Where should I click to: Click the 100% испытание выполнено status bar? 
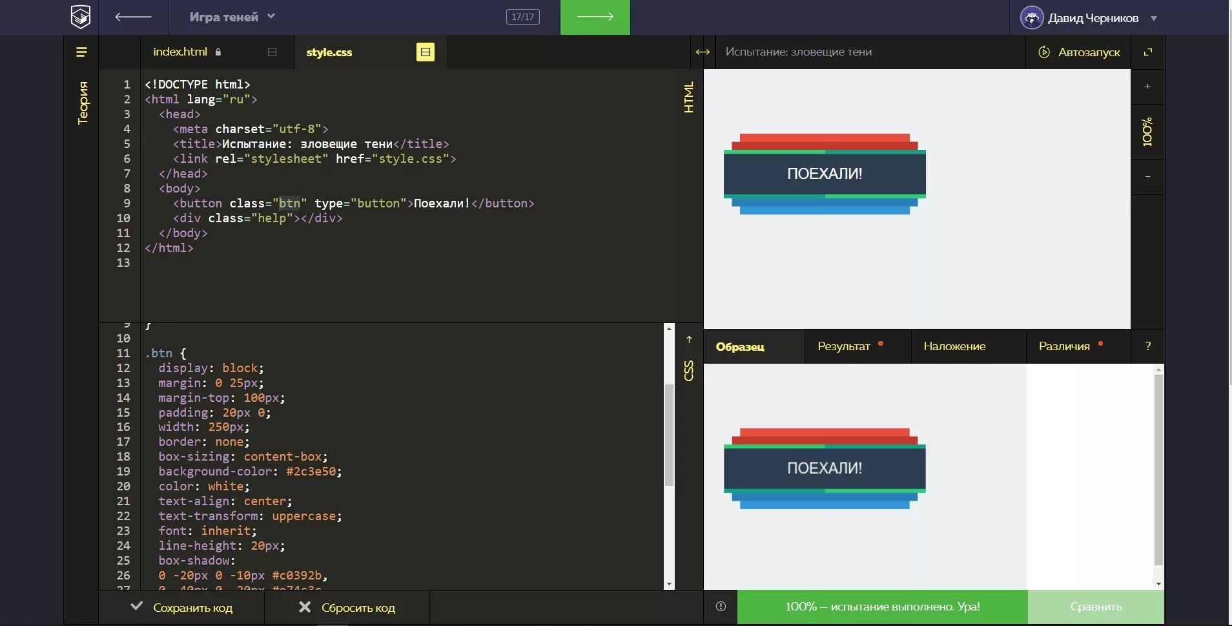882,607
